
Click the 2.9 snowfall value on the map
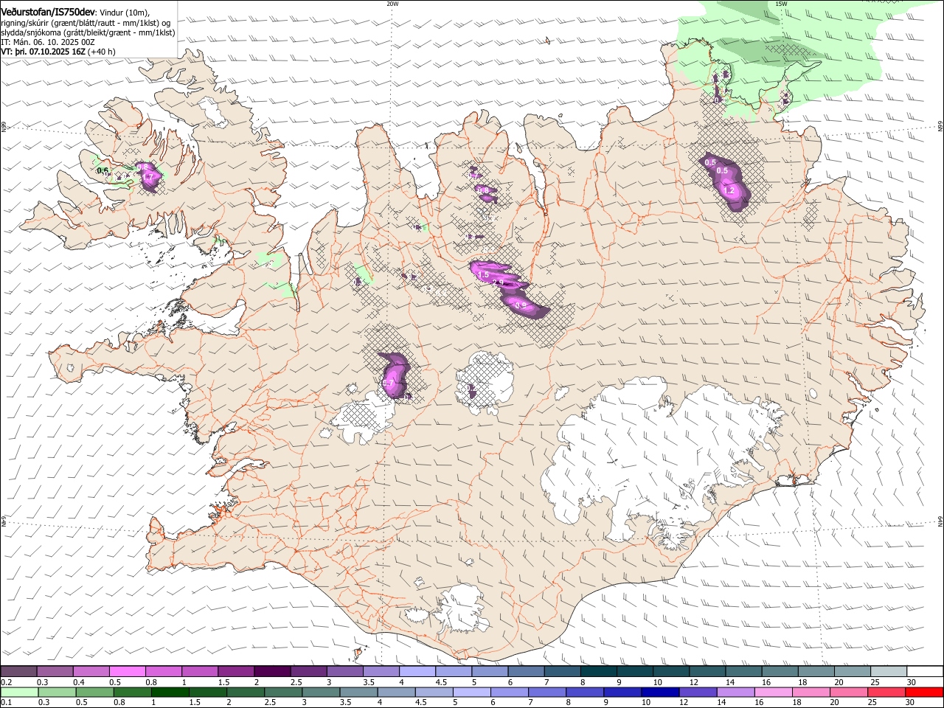[x=498, y=282]
